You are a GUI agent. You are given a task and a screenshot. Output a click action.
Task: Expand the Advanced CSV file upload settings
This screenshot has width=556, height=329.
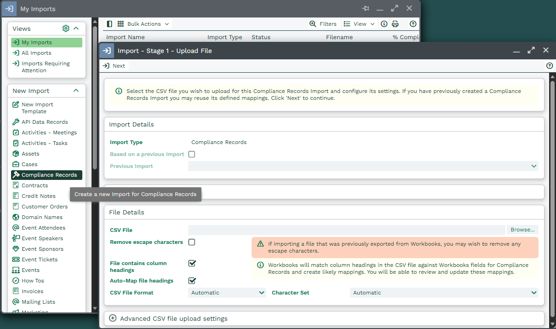113,318
